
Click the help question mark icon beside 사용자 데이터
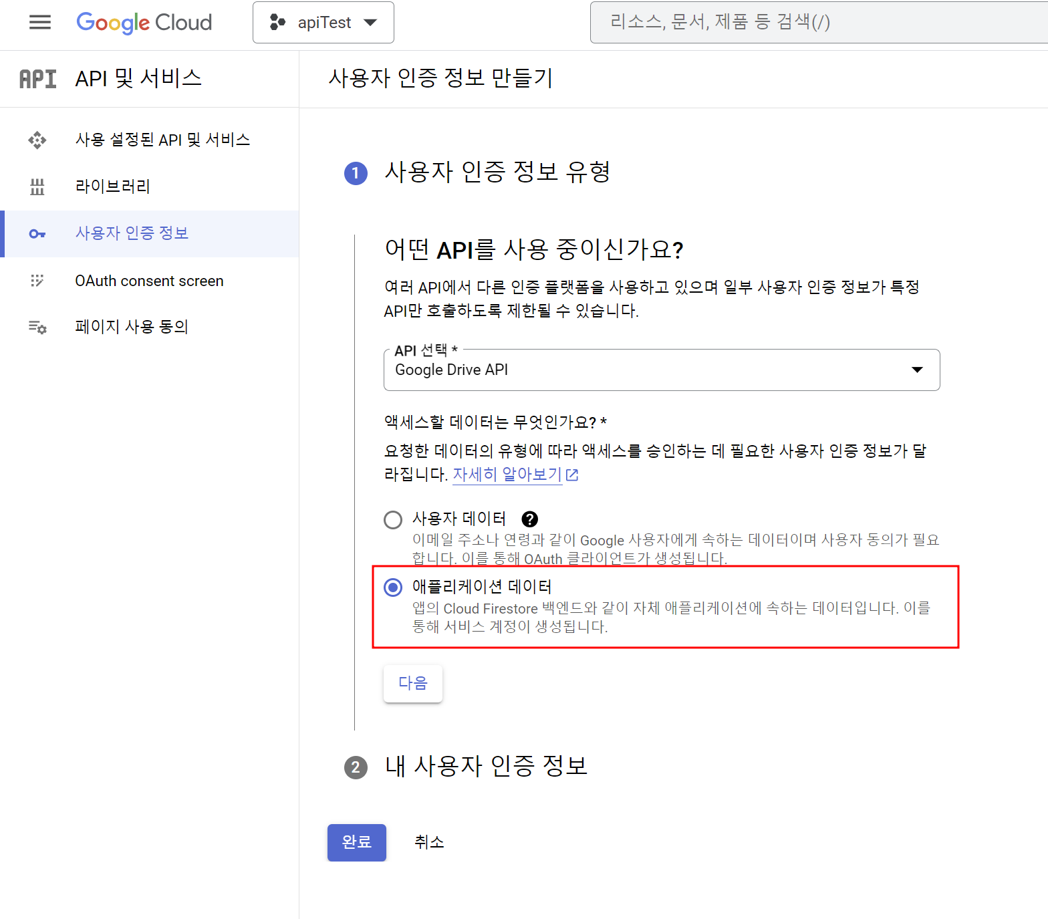coord(530,519)
